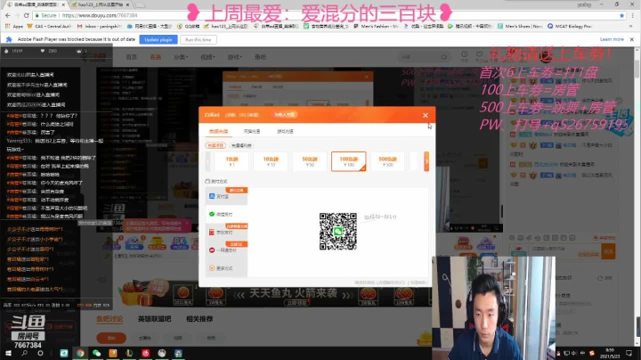
Task: Click the orange pill button in dialog header
Action: tap(285, 115)
